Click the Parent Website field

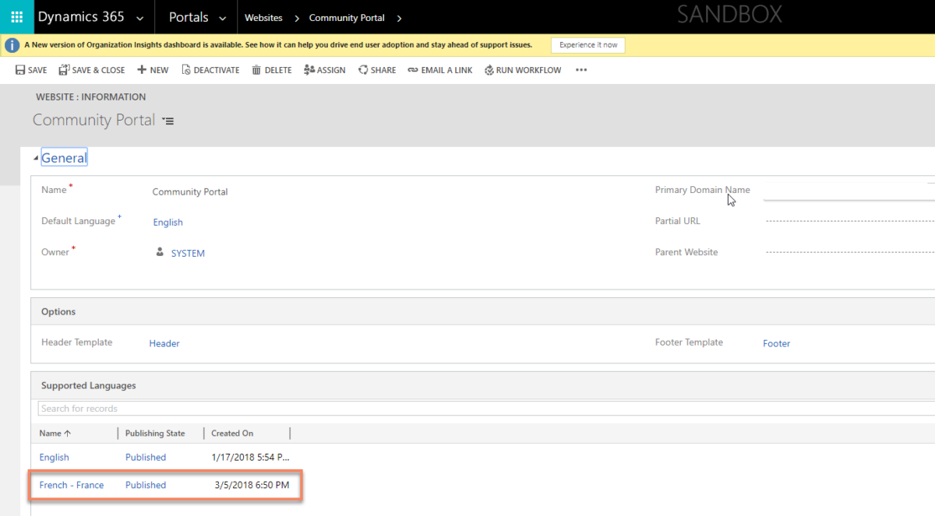point(849,253)
